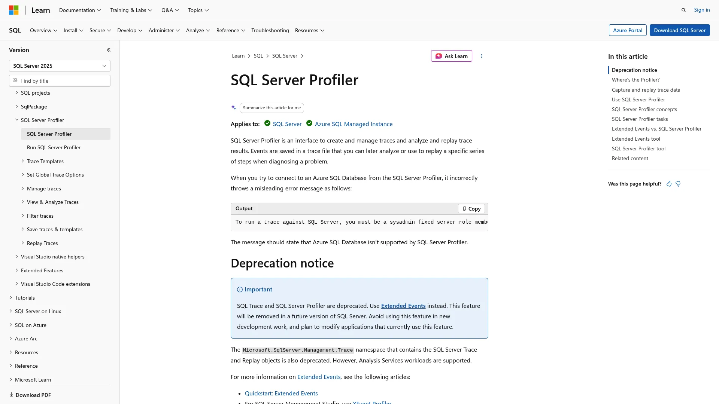Screen dimensions: 719x404
Task: Expand the Replay Traces node
Action: (23, 243)
